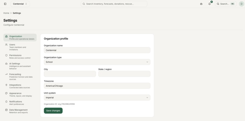
Task: Open the notifications bell icon
Action: [209, 4]
